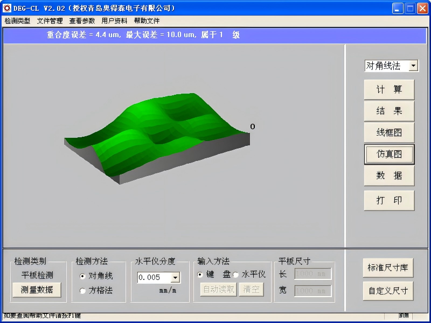Open the 查看参数 menu
The width and height of the screenshot is (431, 323).
[x=82, y=21]
